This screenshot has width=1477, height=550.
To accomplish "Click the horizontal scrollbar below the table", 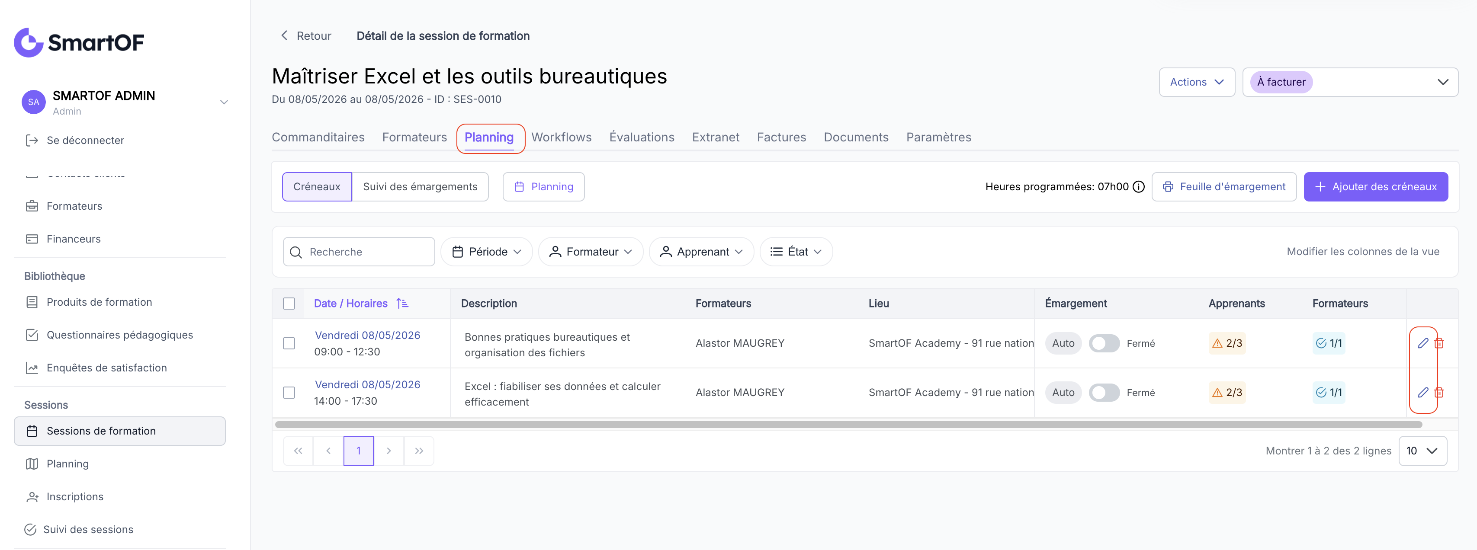I will 848,425.
